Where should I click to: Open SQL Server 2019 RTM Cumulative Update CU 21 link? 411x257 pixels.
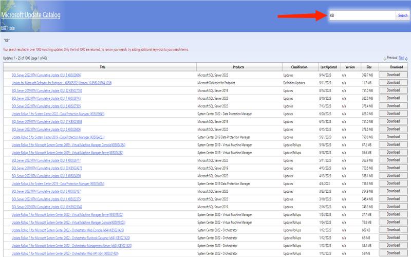coord(47,122)
